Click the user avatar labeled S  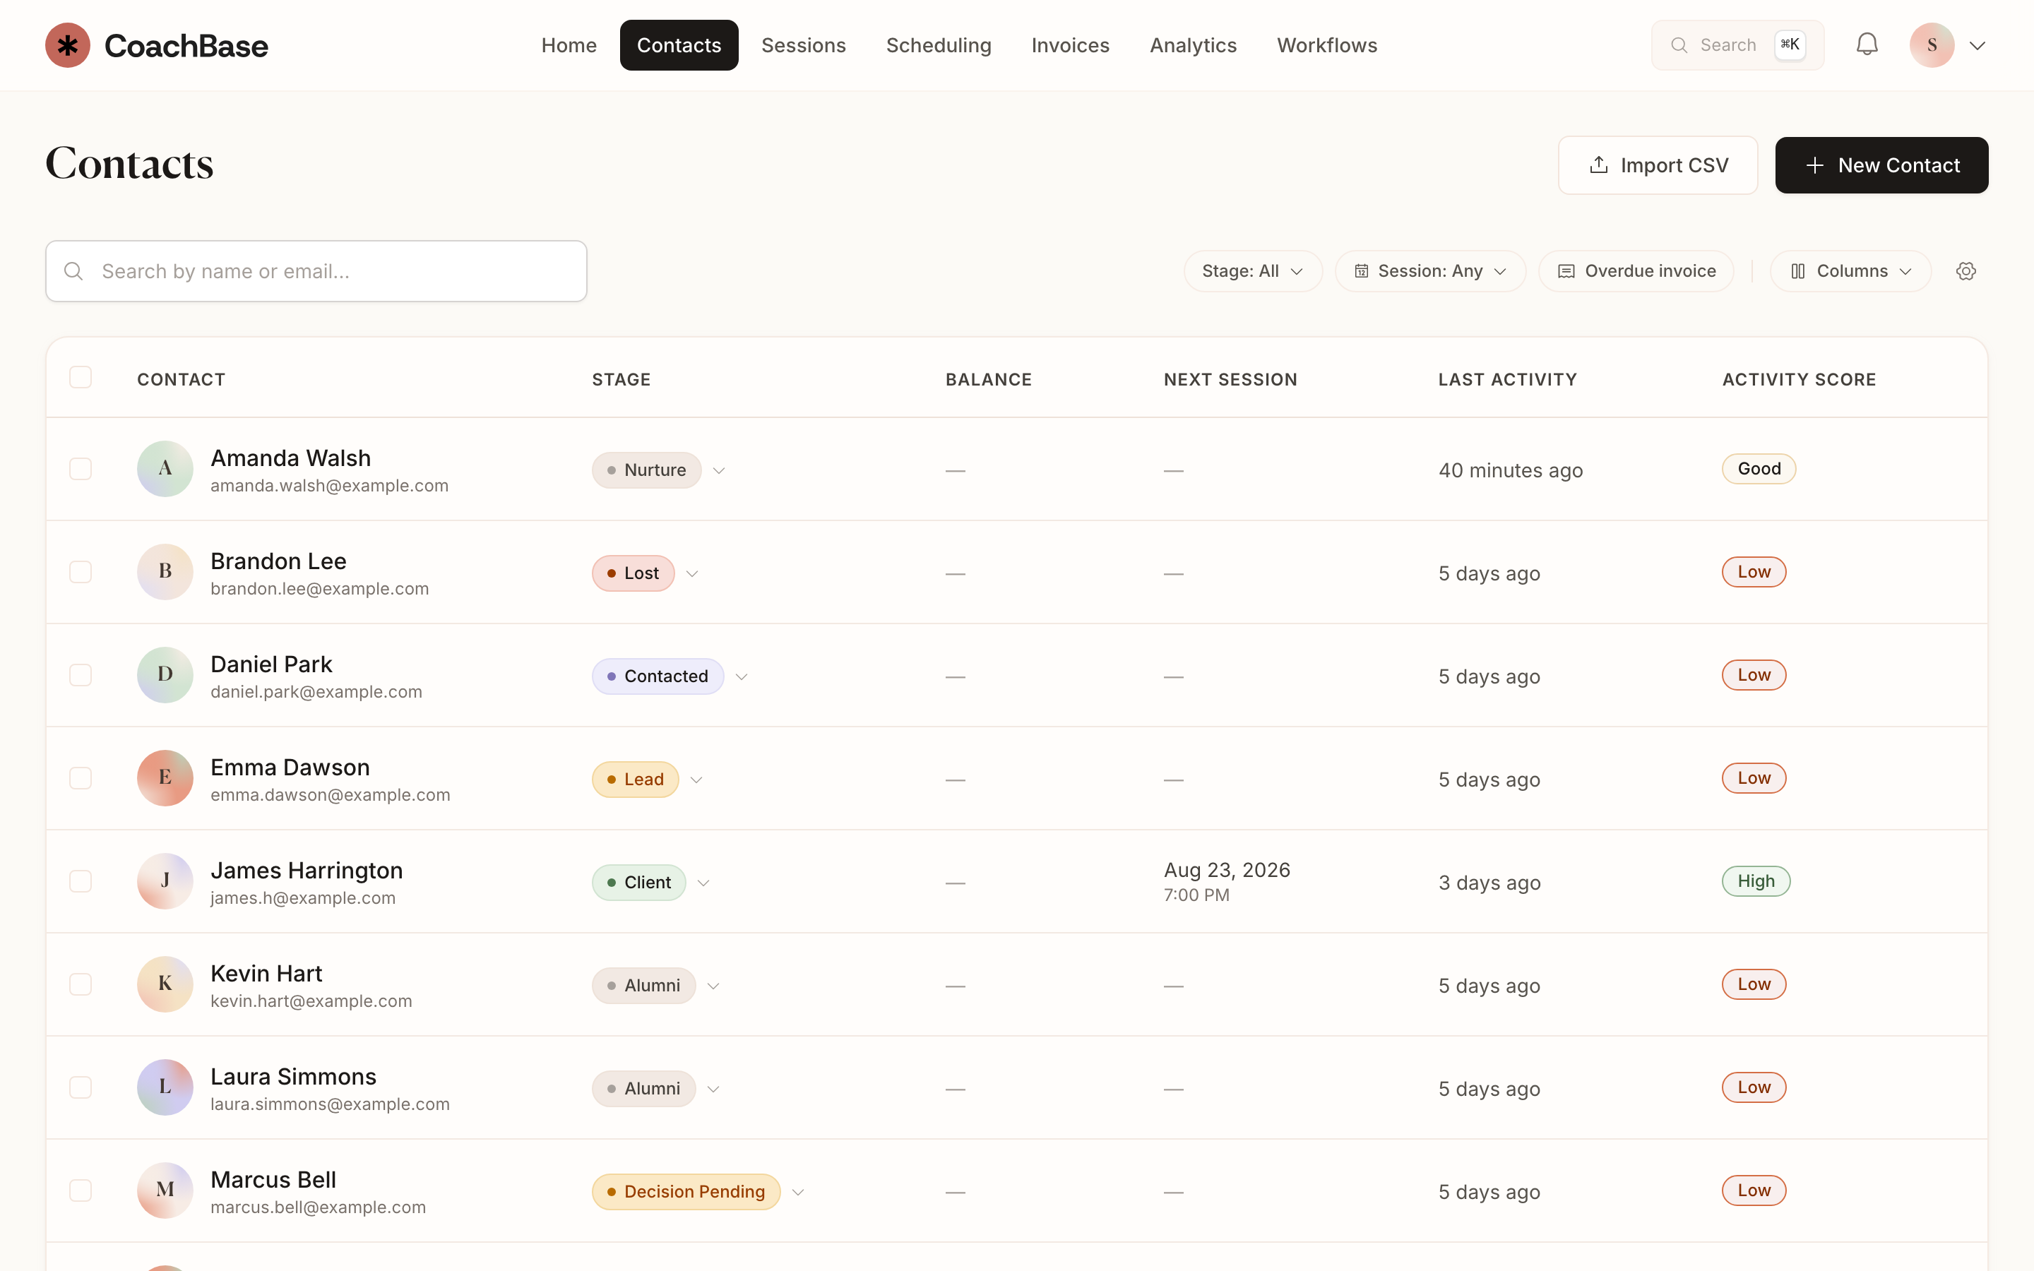coord(1932,45)
